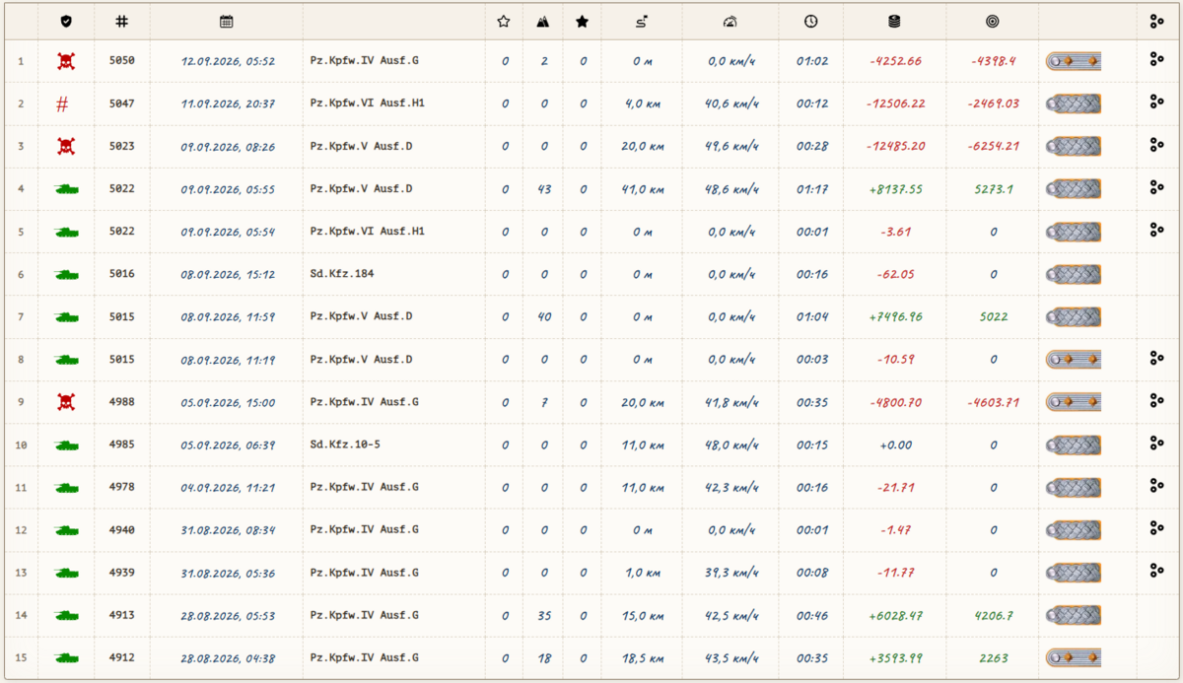Screen dimensions: 1183x683
Task: Click the filled star column header
Action: tap(583, 21)
